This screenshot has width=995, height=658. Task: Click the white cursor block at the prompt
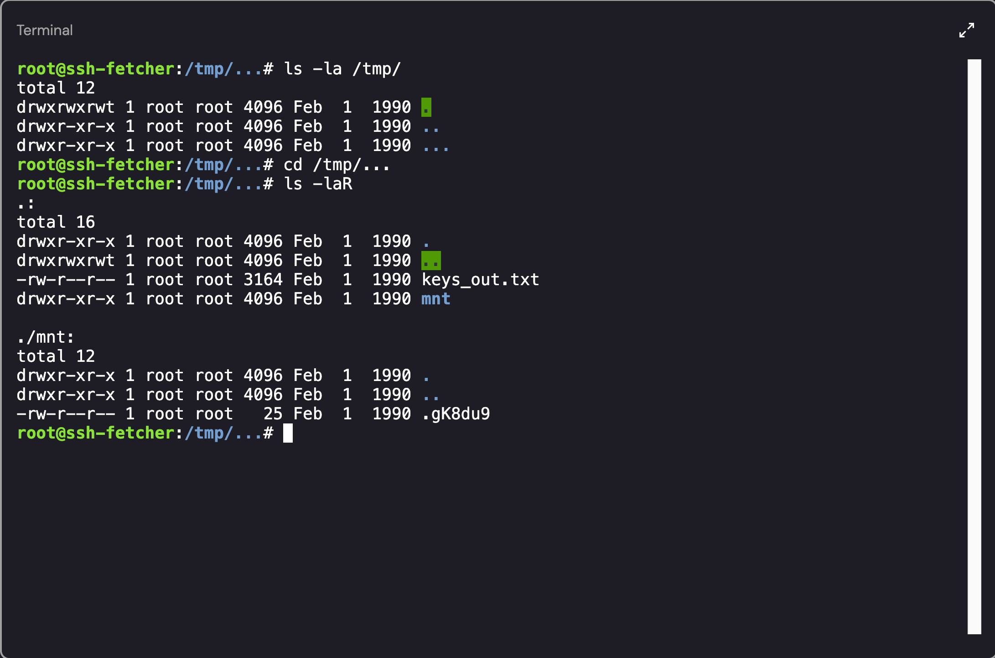(x=288, y=433)
